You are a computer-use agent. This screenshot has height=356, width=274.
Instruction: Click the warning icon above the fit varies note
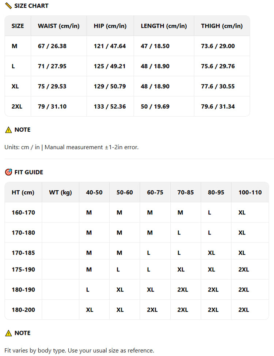coord(8,333)
